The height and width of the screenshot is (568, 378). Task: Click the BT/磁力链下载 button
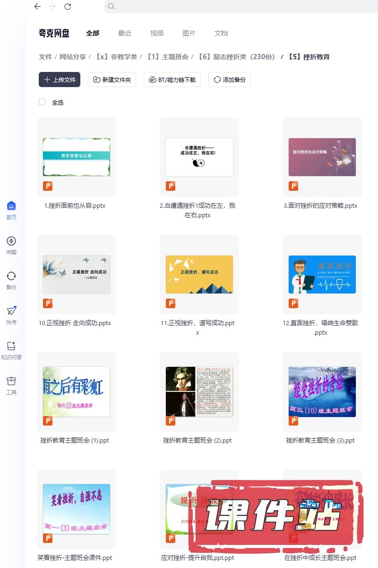click(172, 80)
